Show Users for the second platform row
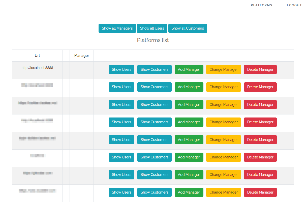306x212 pixels. pos(121,87)
